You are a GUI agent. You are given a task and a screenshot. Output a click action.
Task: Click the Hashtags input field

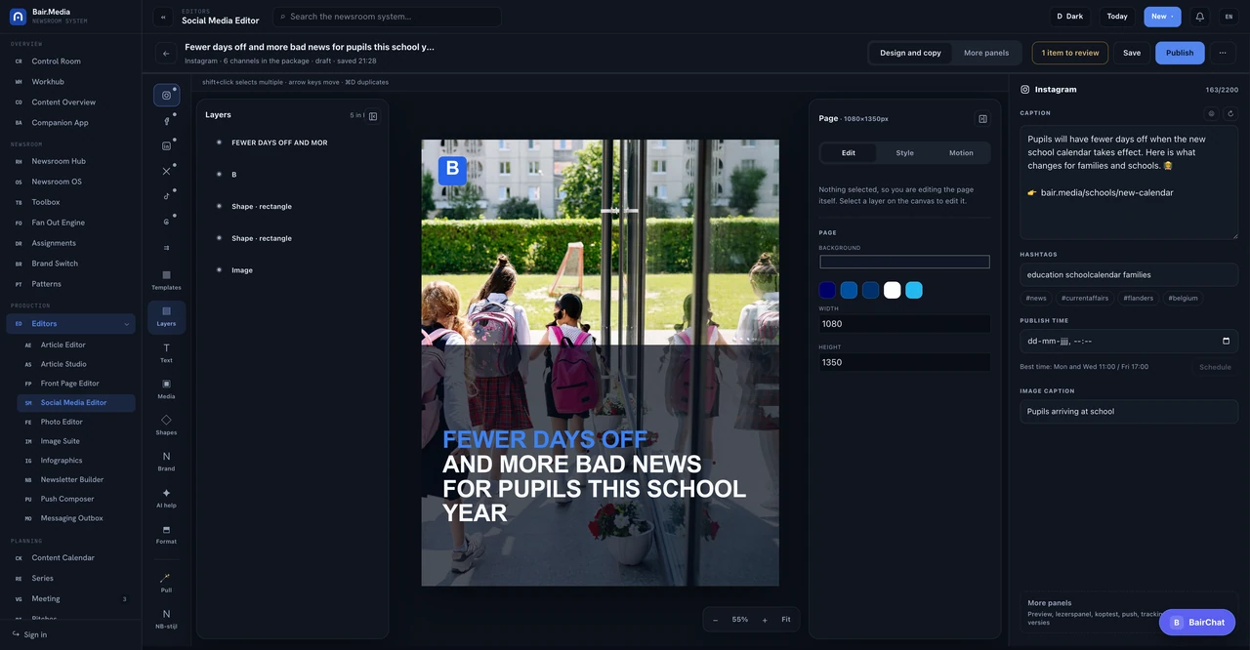[1129, 275]
